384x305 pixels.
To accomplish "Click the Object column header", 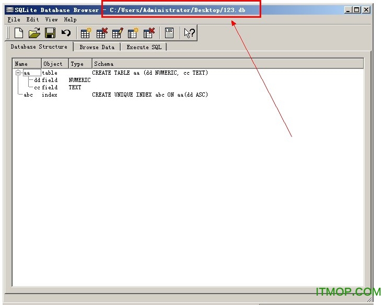I will pos(55,64).
